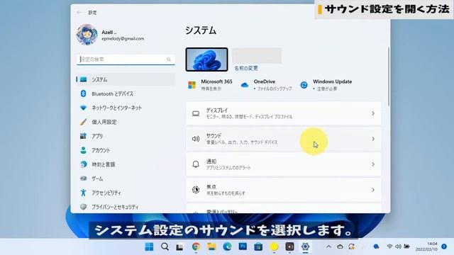
Task: Focus the 設定の検索 search field
Action: 126,59
